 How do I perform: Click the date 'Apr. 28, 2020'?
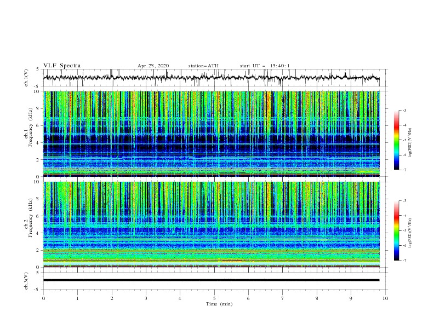pos(153,66)
